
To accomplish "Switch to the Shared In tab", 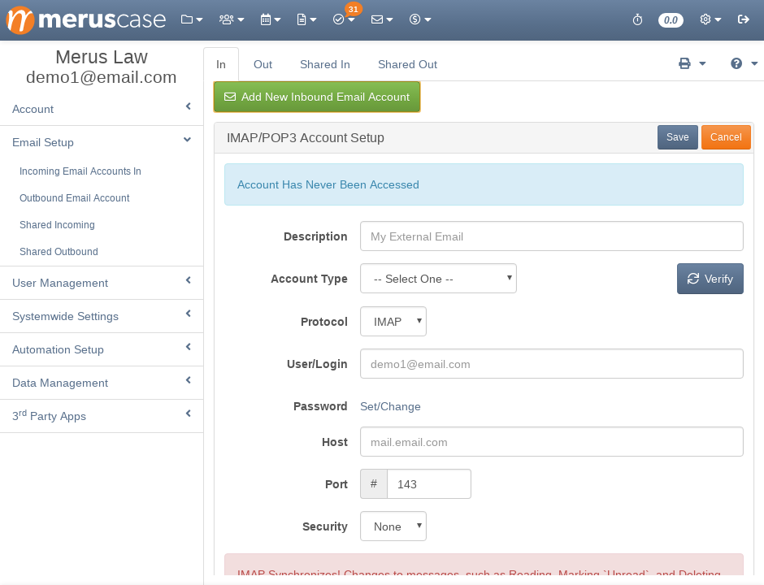I will click(325, 64).
